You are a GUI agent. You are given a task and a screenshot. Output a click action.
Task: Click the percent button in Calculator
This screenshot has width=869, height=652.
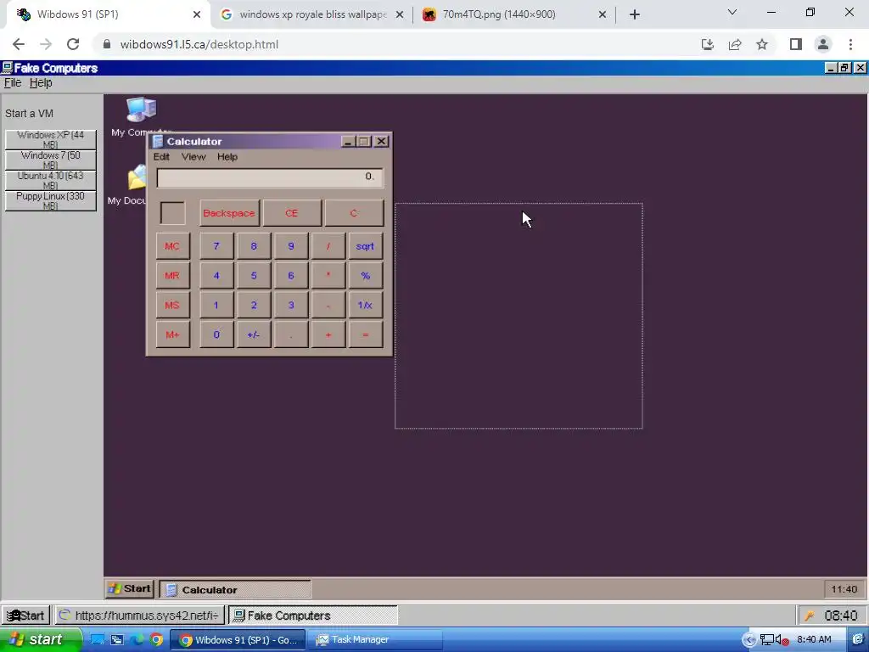coord(365,276)
